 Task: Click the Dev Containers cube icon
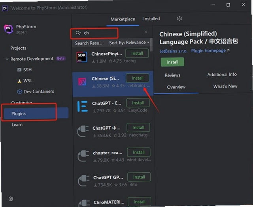coord(20,91)
